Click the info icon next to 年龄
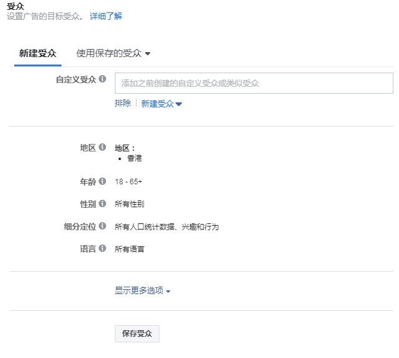399x358 pixels. (102, 181)
